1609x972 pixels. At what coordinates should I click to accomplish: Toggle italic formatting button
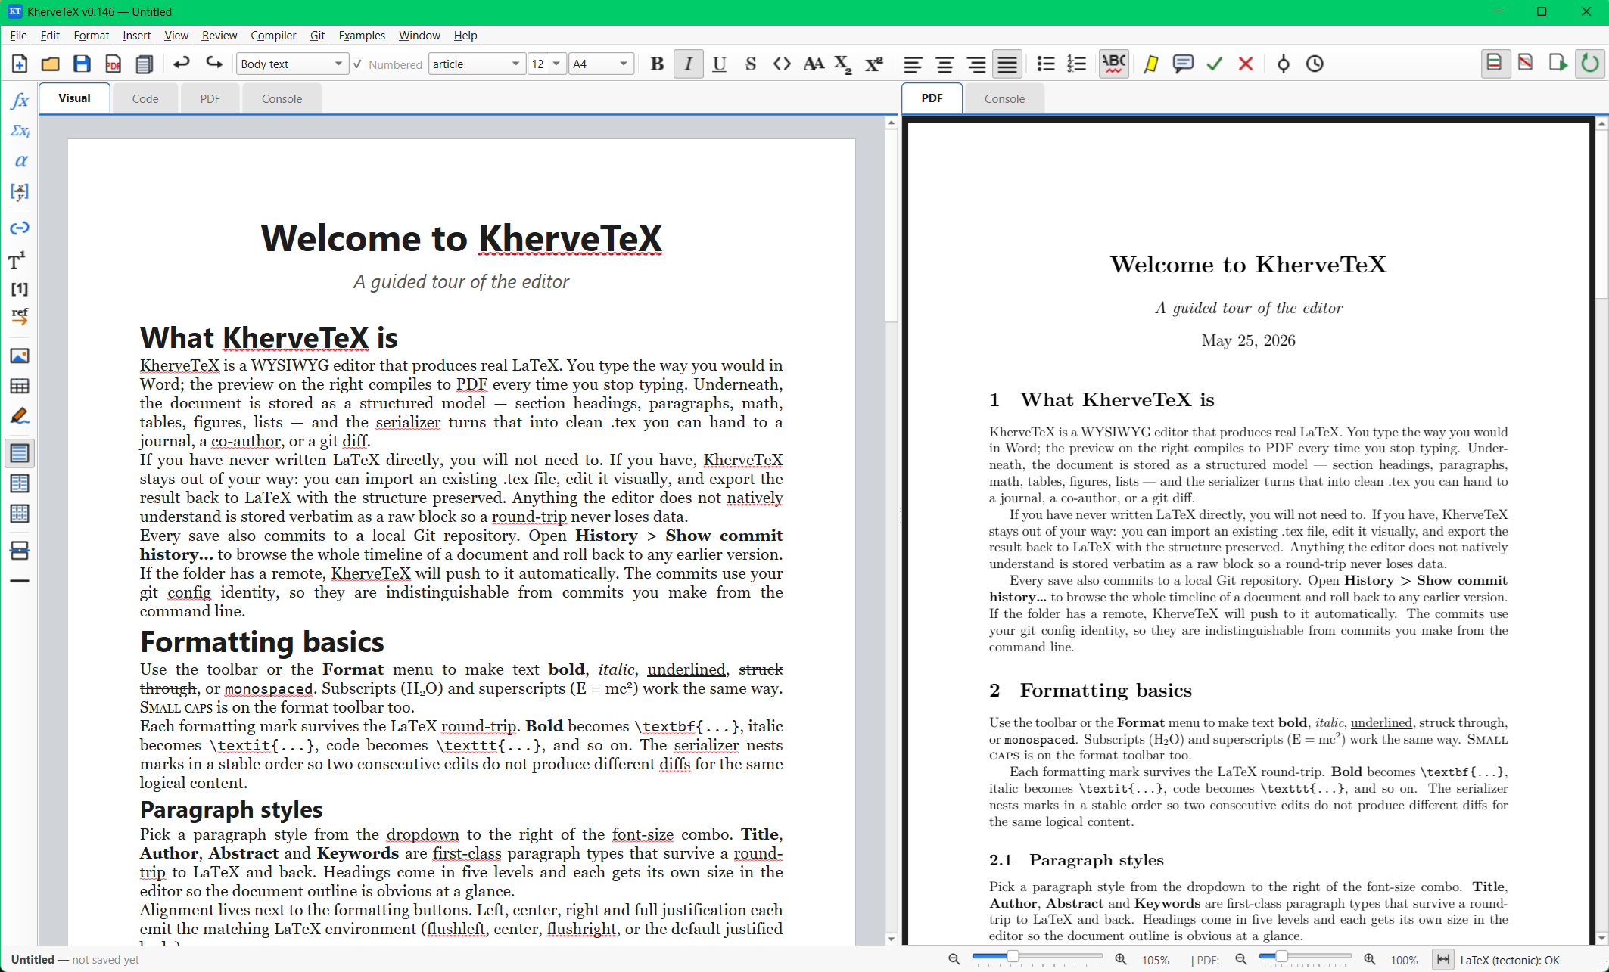coord(688,64)
